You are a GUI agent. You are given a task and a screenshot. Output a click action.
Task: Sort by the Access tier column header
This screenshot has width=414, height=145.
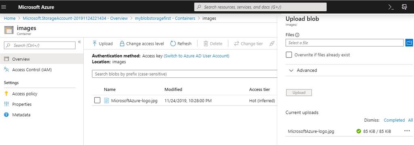point(260,89)
